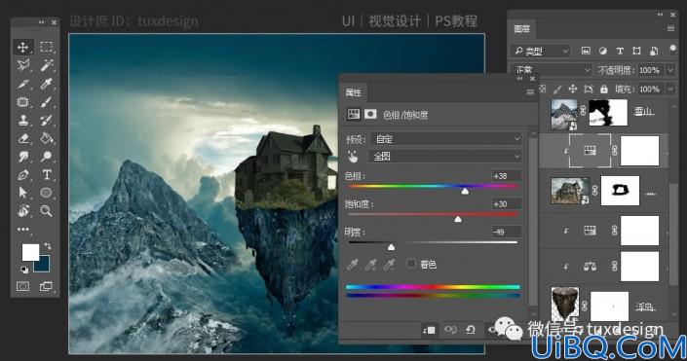This screenshot has width=687, height=361.
Task: Select the Move tool
Action: (23, 47)
